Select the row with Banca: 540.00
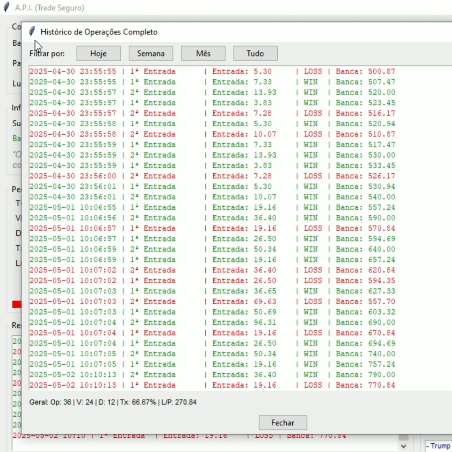The image size is (452, 452). pyautogui.click(x=212, y=197)
